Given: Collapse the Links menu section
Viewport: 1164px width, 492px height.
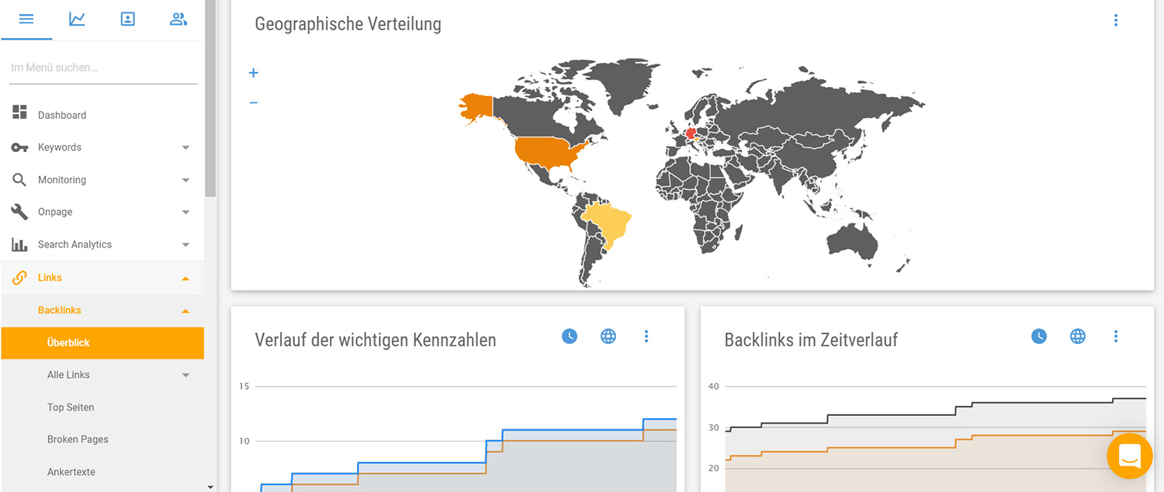Looking at the screenshot, I should tap(185, 278).
